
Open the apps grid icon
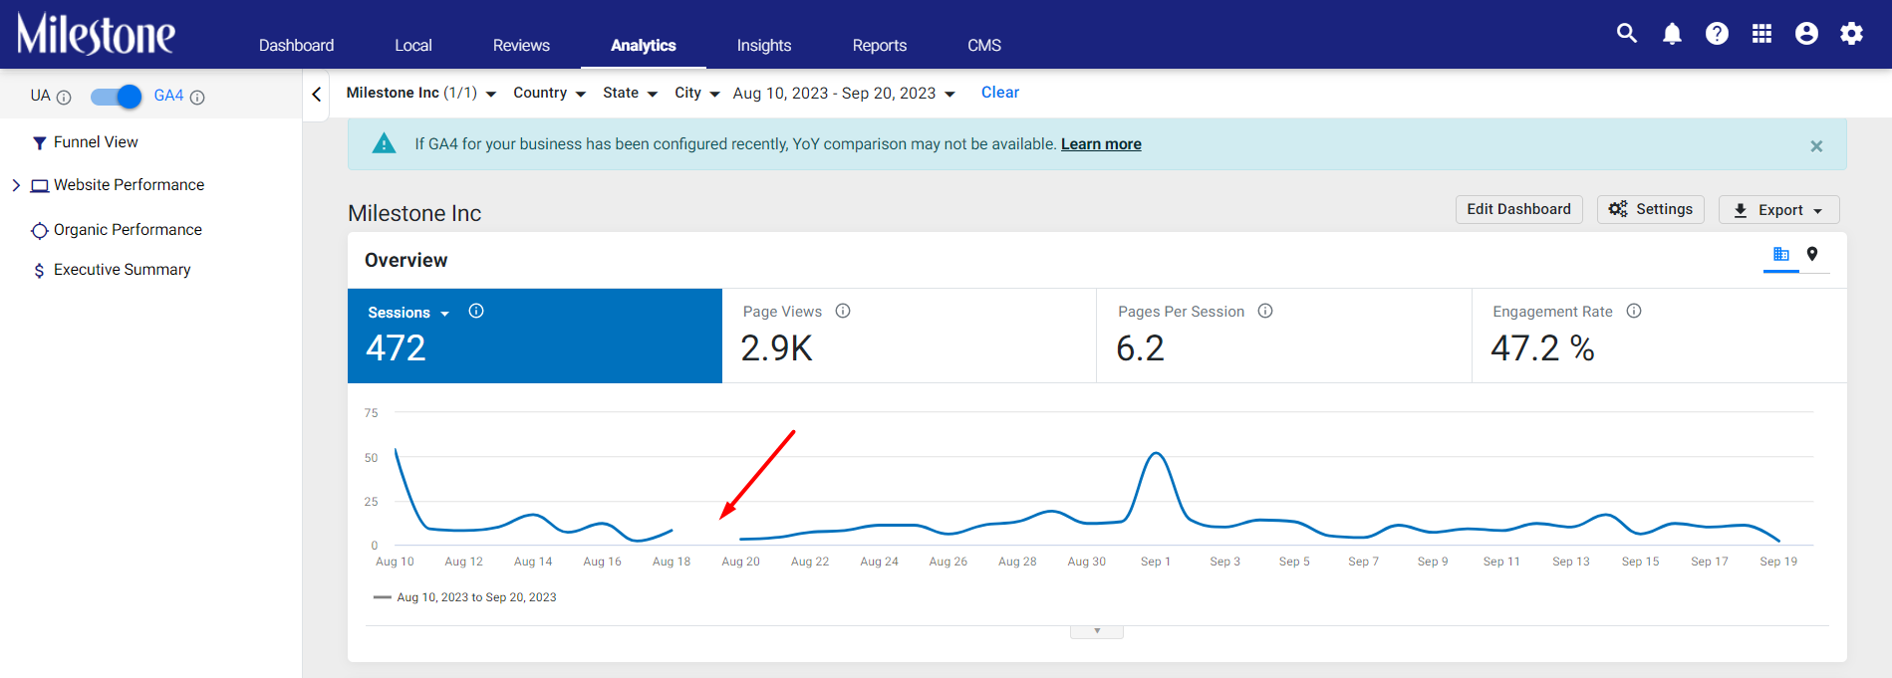[1761, 34]
